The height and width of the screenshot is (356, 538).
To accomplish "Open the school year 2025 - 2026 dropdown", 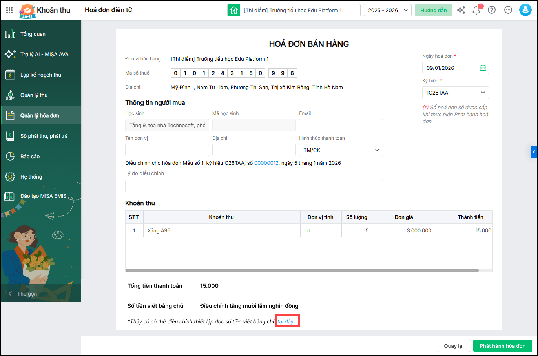I will pos(388,10).
